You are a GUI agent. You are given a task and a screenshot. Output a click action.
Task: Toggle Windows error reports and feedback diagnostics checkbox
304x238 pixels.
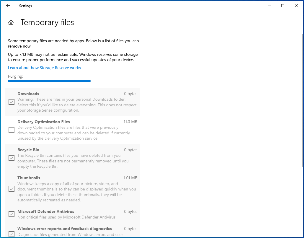[12, 234]
